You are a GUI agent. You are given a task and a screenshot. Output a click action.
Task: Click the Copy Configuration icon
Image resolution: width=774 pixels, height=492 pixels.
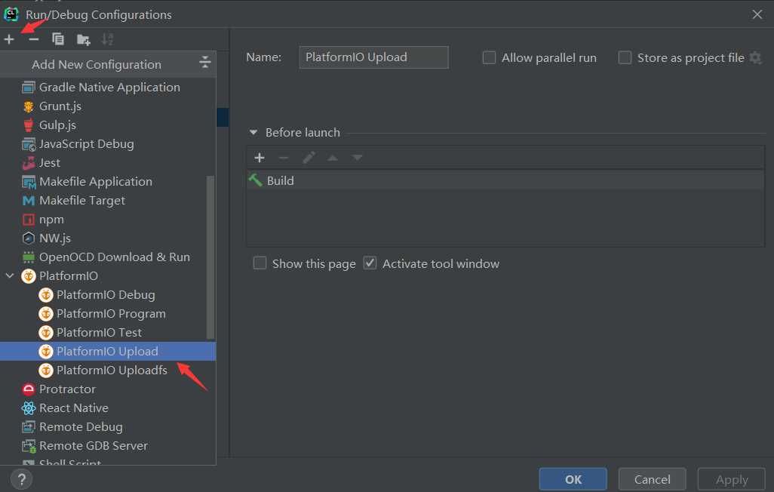[58, 39]
